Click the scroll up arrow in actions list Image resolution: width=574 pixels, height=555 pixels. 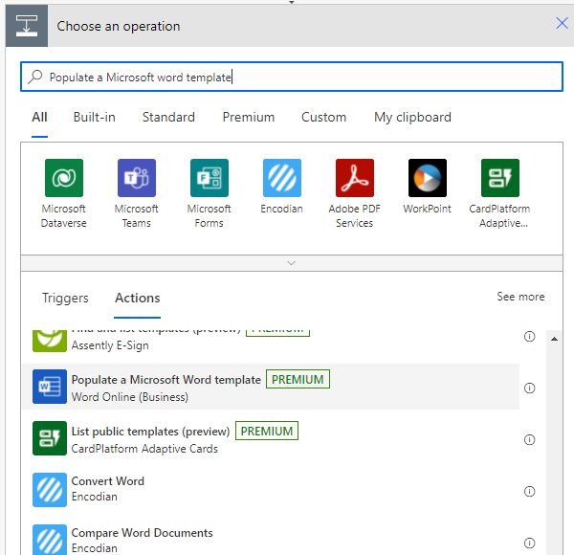554,339
